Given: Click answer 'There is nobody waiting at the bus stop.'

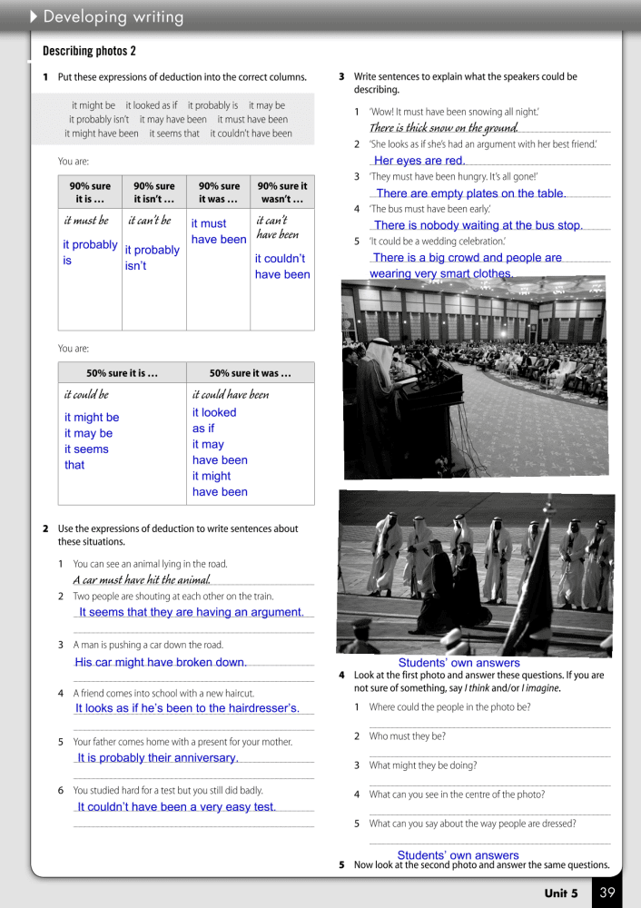Looking at the screenshot, I should tap(478, 225).
